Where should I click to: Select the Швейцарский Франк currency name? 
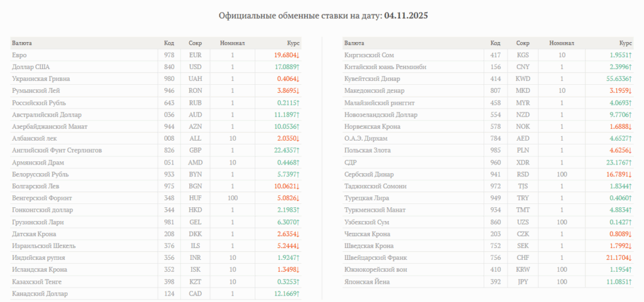point(375,258)
